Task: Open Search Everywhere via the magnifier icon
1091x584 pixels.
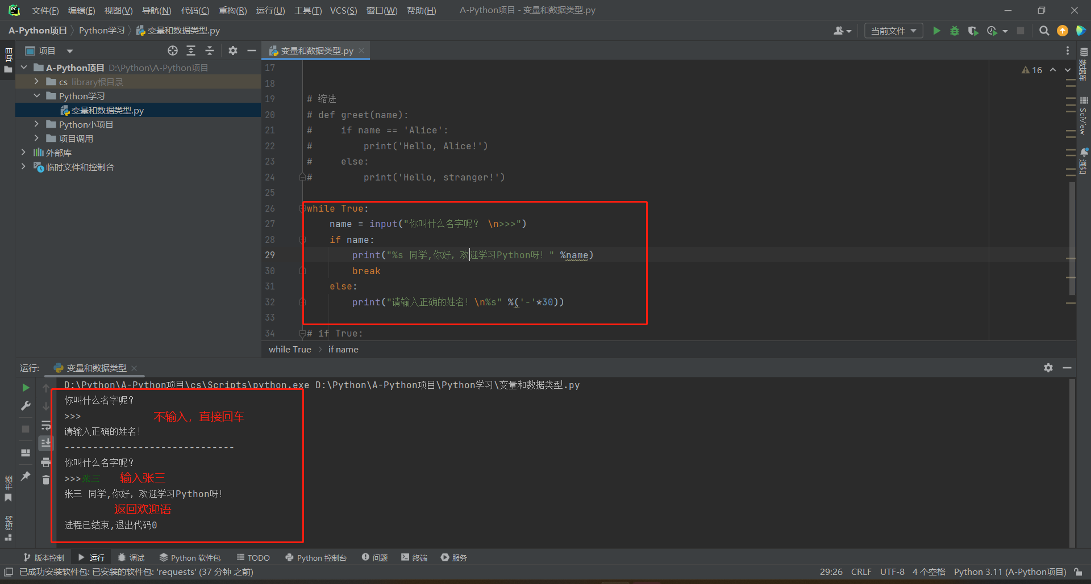Action: [x=1044, y=31]
